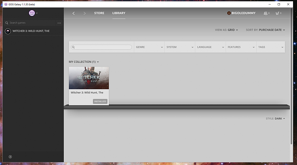The image size is (297, 165).
Task: Focus the library filter search box
Action: [101, 47]
